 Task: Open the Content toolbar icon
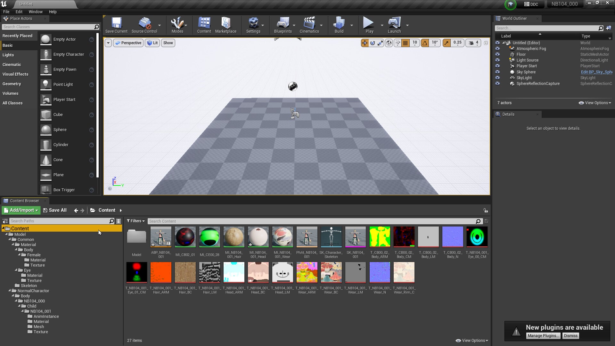tap(204, 25)
